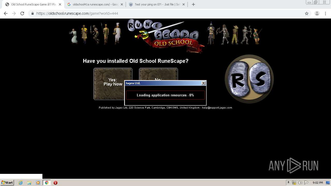Select Chrome taskbar button
This screenshot has height=186, width=331.
[x=47, y=183]
